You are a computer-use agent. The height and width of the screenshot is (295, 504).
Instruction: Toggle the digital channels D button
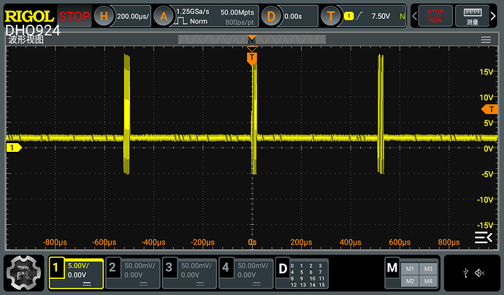coord(283,268)
